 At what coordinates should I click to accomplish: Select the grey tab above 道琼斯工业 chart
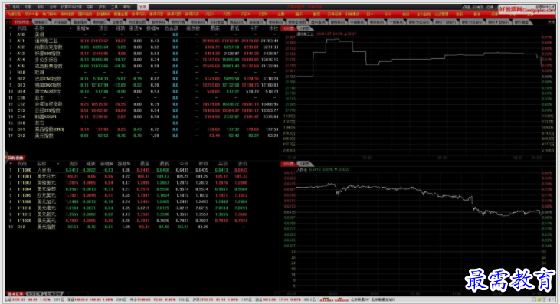click(x=305, y=28)
